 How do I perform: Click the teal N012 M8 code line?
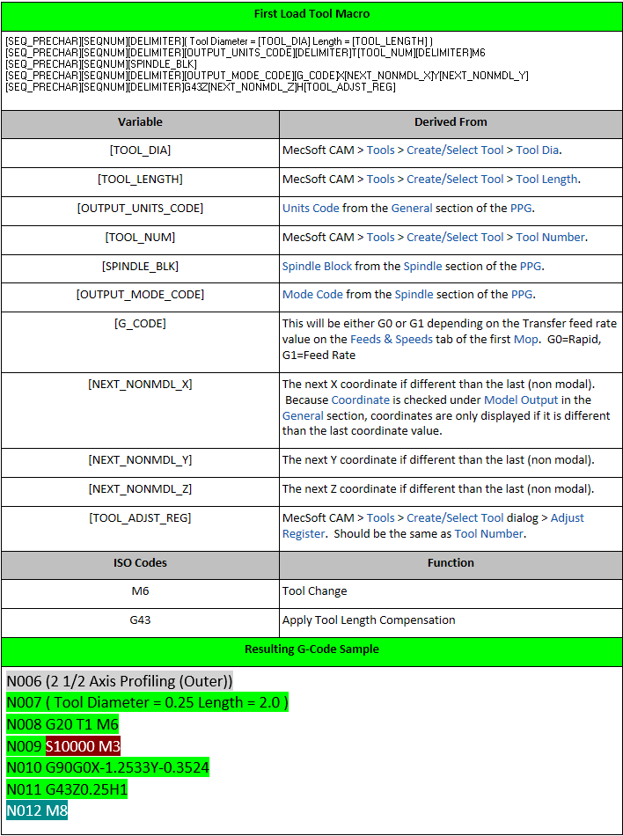pyautogui.click(x=37, y=811)
